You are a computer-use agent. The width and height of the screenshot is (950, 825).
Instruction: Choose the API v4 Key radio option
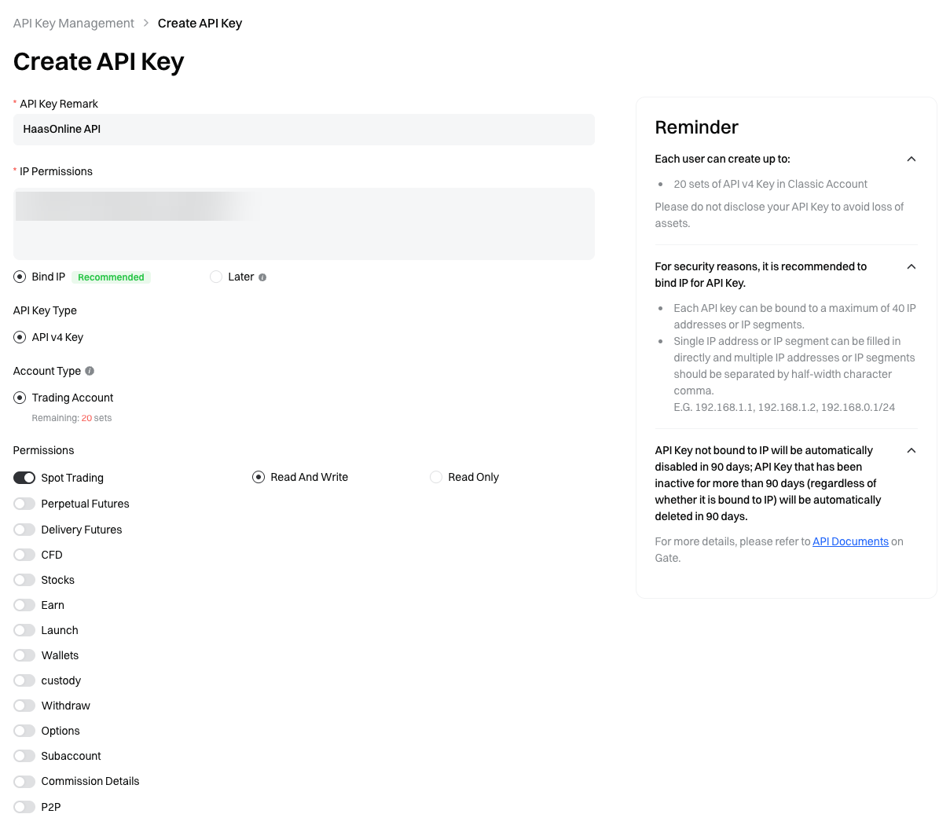click(x=20, y=337)
